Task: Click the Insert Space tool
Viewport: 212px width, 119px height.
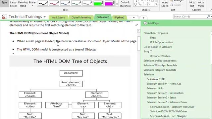Action: [x=165, y=4]
